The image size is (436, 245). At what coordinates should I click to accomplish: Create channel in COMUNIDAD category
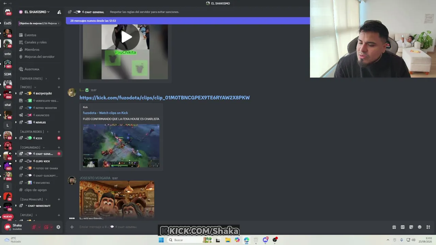59,147
